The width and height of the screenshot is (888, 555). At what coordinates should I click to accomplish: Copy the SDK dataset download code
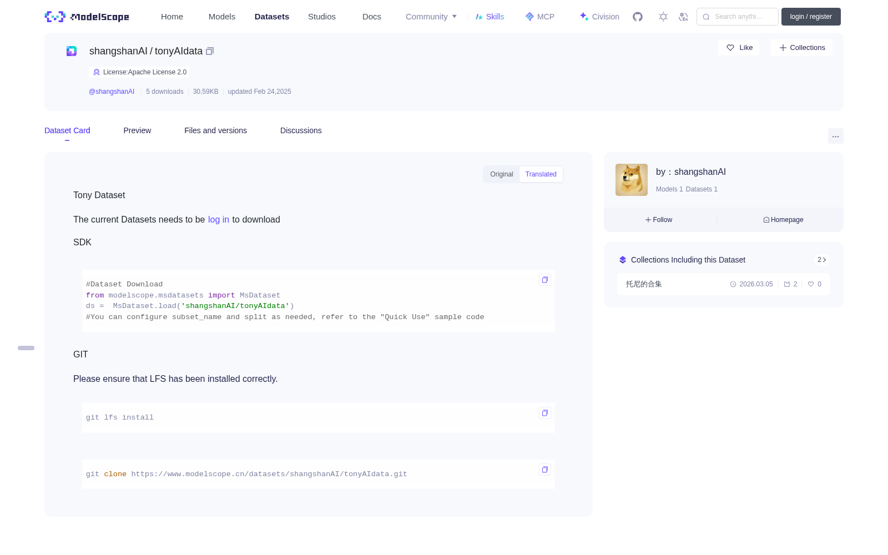[545, 280]
